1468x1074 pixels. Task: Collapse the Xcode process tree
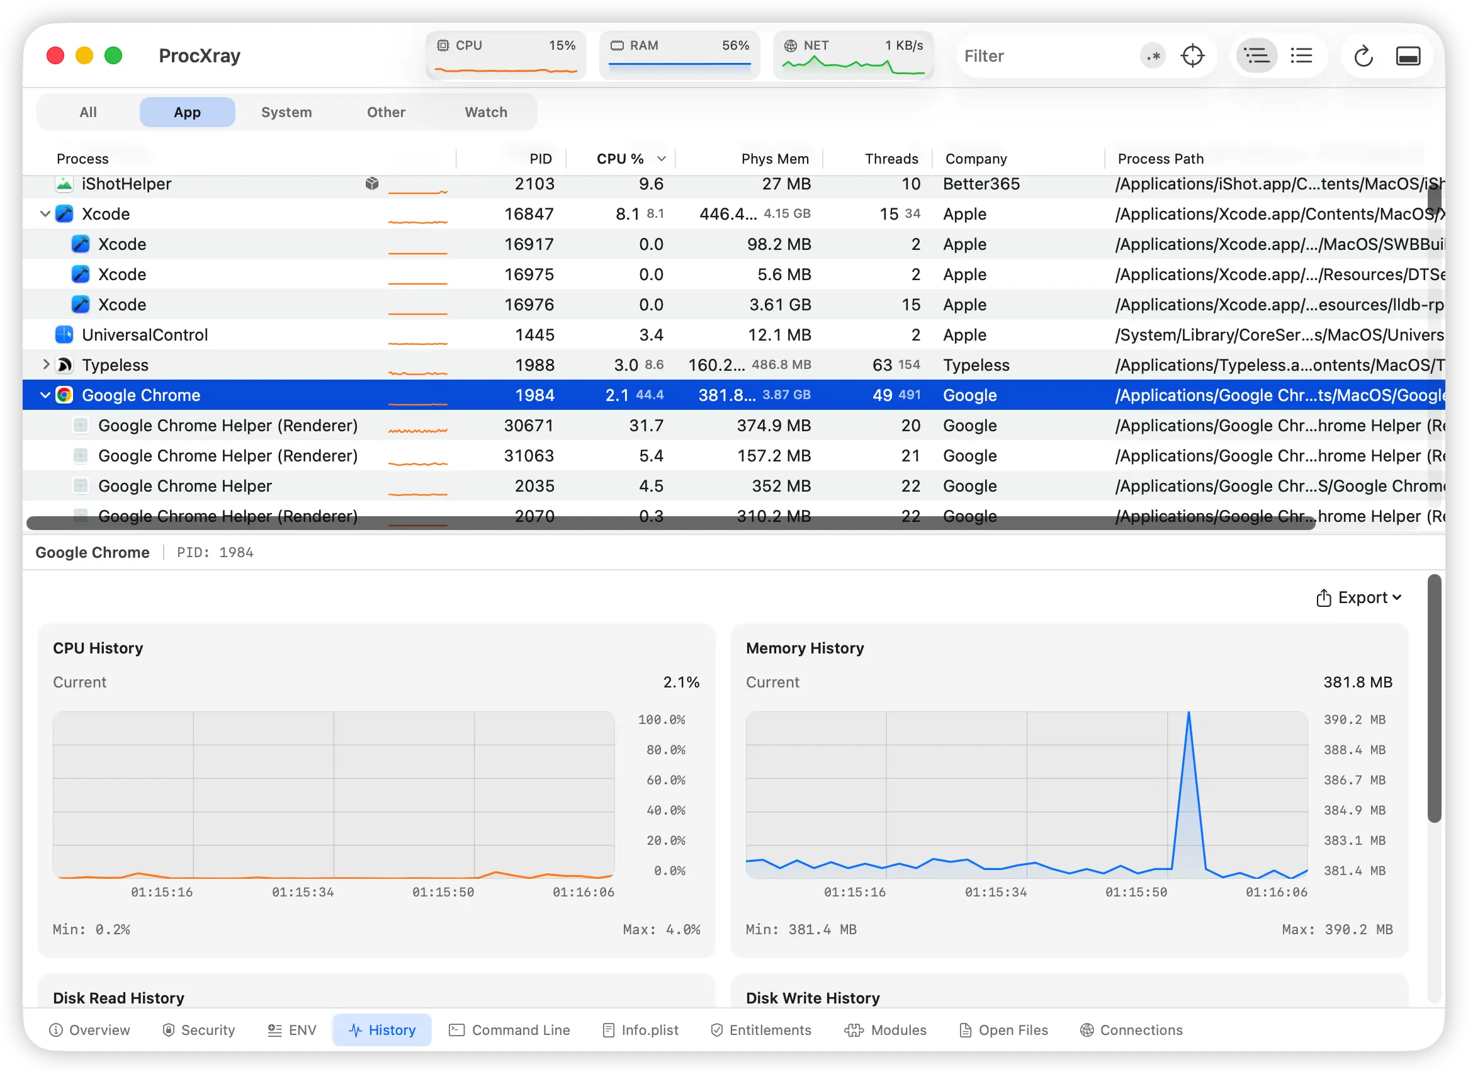tap(45, 214)
